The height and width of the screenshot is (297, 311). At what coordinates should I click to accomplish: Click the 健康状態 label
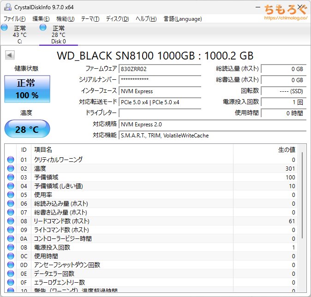[x=26, y=69]
